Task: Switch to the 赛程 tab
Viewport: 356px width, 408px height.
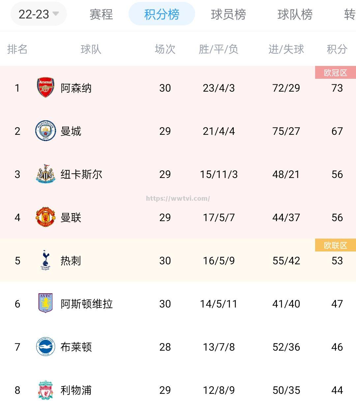Action: point(101,15)
